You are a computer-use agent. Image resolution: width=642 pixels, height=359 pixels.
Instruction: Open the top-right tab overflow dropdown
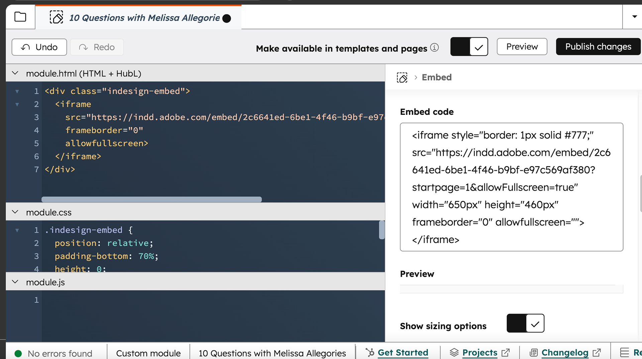click(x=634, y=17)
